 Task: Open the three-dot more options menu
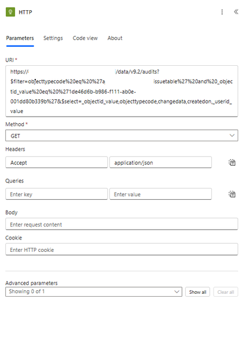222,12
